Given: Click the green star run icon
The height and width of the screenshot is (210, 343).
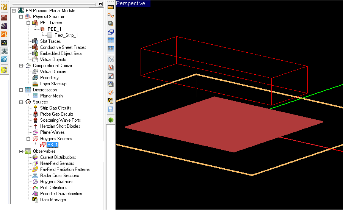Looking at the screenshot, I should click(111, 120).
